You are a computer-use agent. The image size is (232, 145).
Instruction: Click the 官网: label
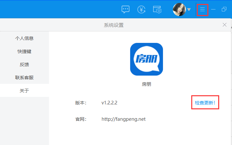pos(81,119)
